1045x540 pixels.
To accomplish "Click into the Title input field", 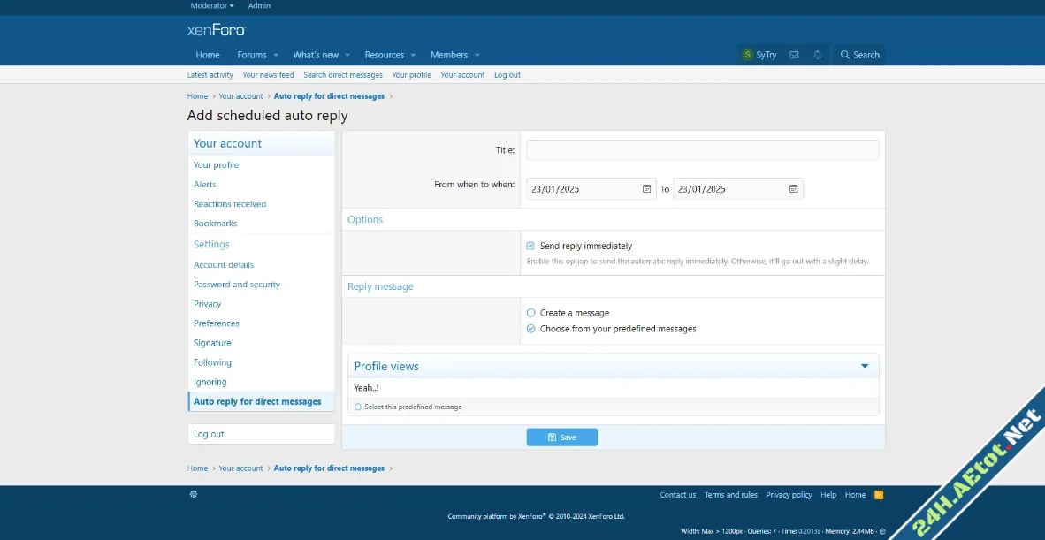I will 702,150.
